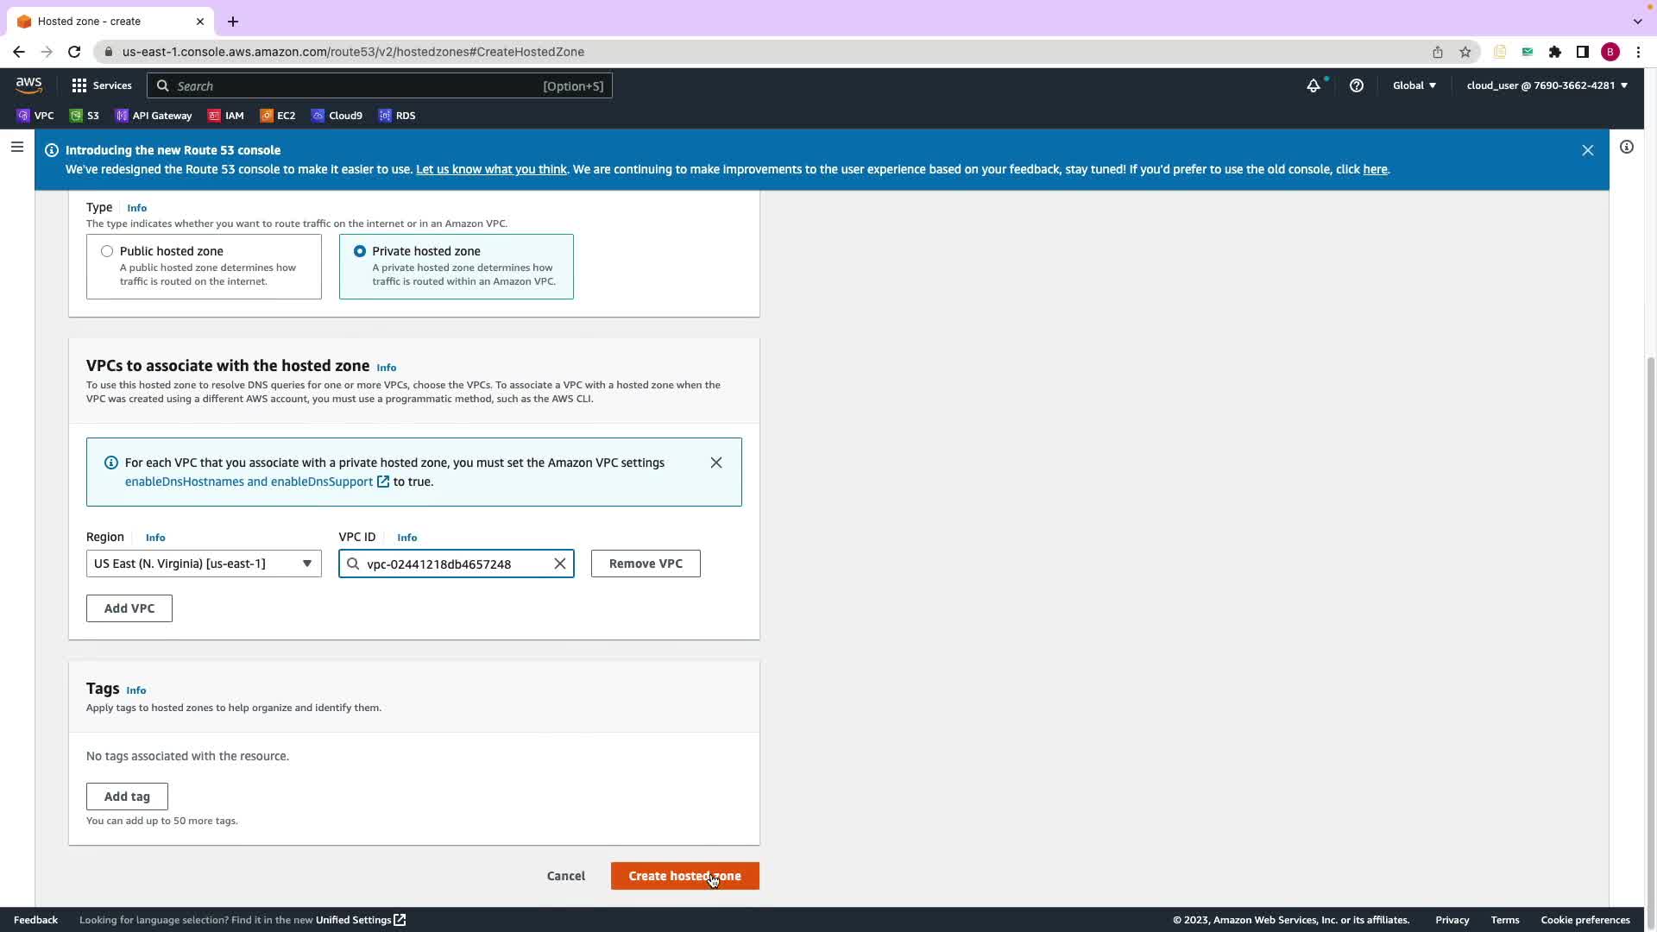Select Private hosted zone option
This screenshot has height=932, width=1657.
pos(360,251)
